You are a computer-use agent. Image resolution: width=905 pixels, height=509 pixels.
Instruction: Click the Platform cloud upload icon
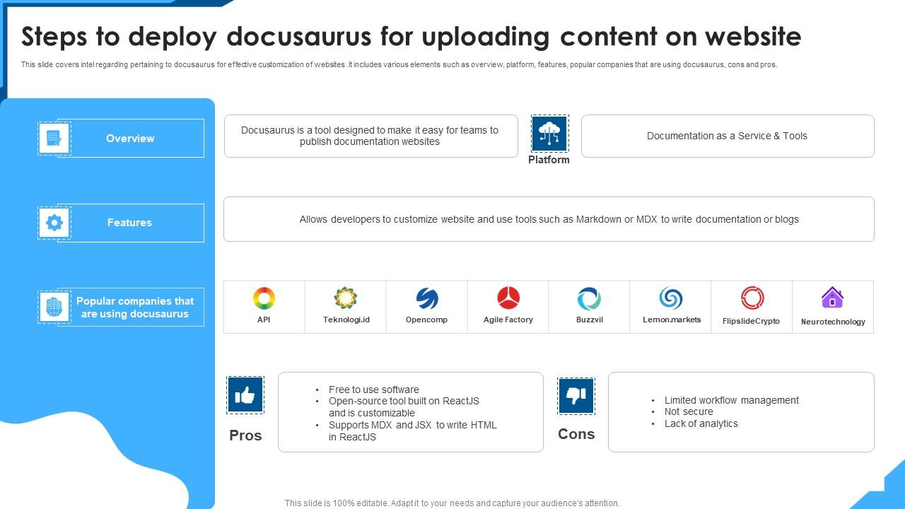pyautogui.click(x=549, y=134)
